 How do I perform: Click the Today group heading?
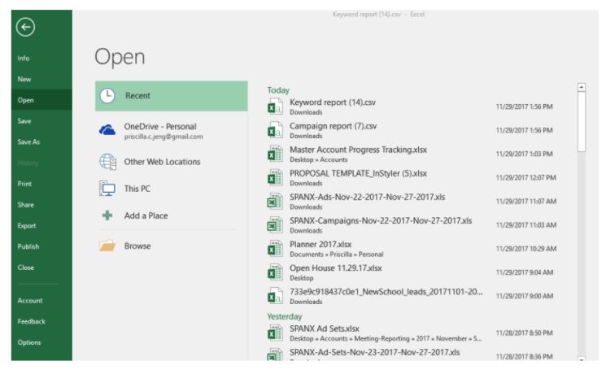coord(278,90)
